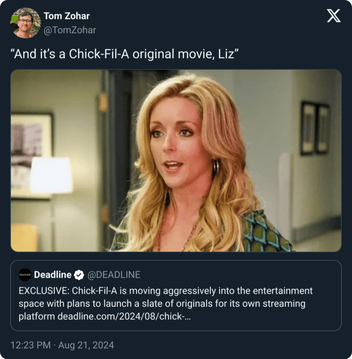Open the attached image of the blonde woman
Viewport: 352px width, 359px height.
pyautogui.click(x=176, y=160)
